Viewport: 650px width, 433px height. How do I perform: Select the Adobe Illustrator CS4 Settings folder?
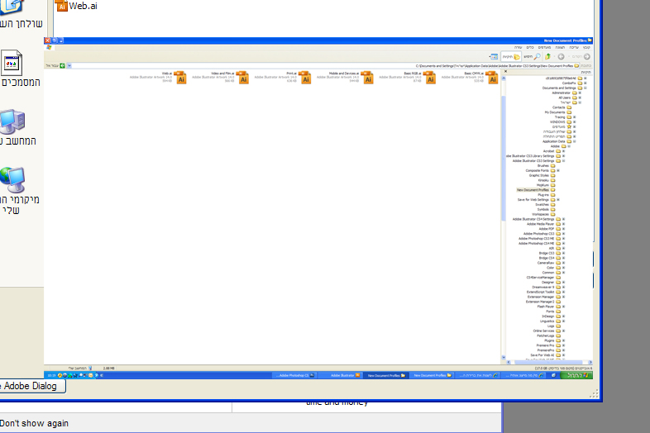537,219
